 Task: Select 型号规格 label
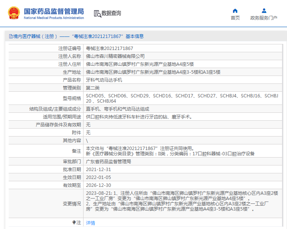pos(72,99)
